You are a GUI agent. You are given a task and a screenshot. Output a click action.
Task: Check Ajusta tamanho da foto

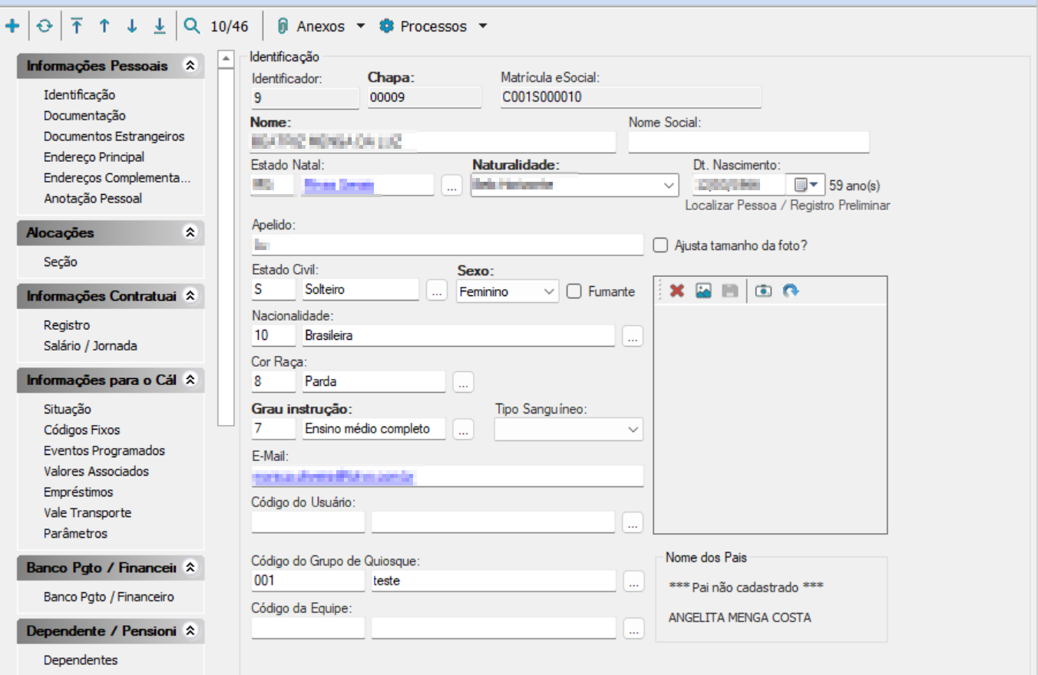coord(659,245)
